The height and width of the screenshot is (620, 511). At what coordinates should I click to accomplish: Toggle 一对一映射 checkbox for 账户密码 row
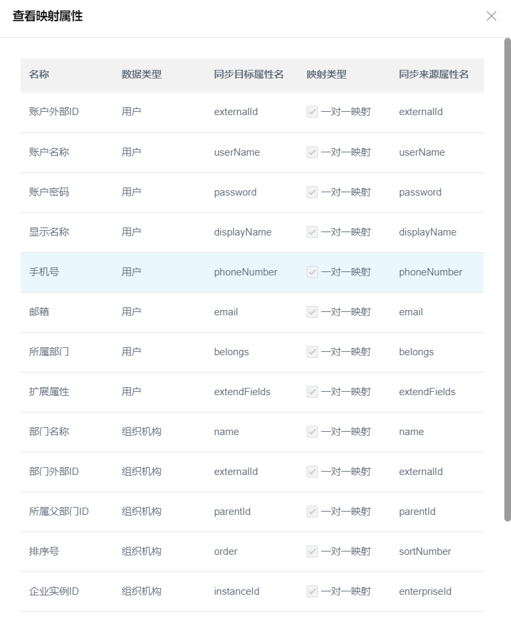point(312,192)
